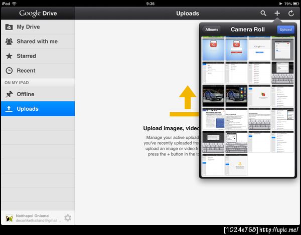Screen dimensions: 301x235
Task: Select the blue car photo thumbnail
Action: tap(213, 96)
